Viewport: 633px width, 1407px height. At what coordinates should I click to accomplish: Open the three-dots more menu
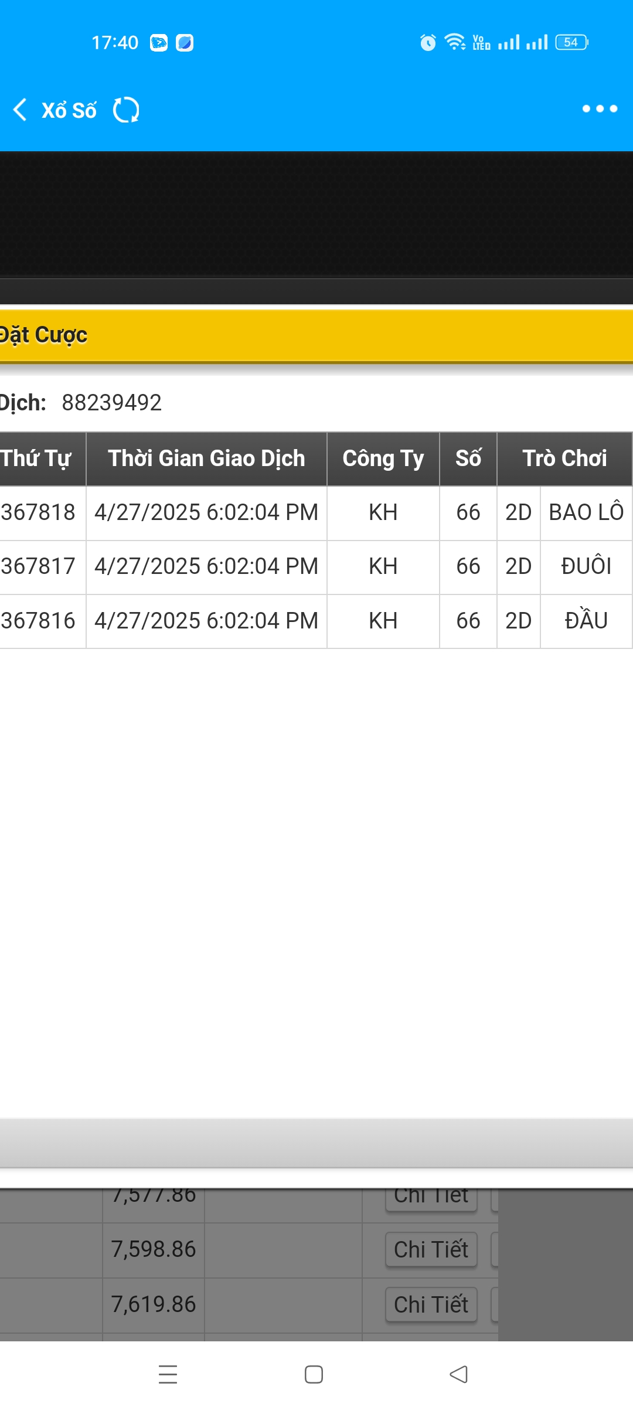click(600, 108)
